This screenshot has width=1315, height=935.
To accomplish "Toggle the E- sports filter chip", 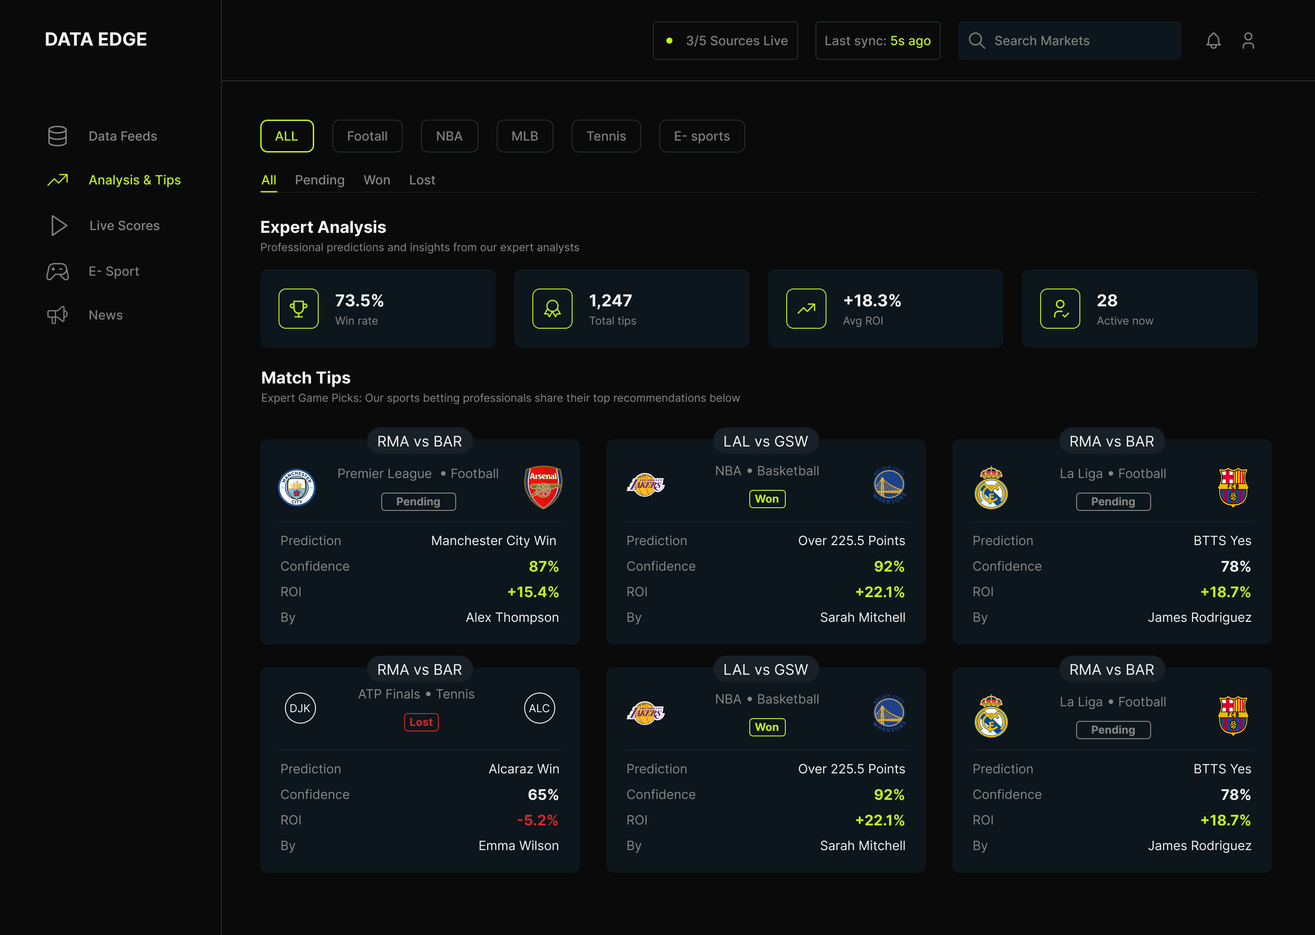I will [701, 136].
